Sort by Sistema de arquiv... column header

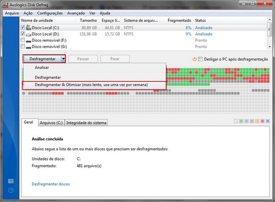tap(141, 20)
